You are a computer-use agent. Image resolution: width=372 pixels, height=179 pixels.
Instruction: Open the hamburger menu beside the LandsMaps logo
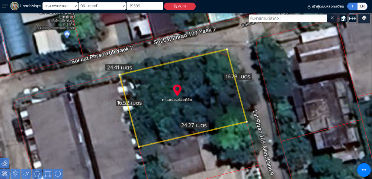(5, 6)
